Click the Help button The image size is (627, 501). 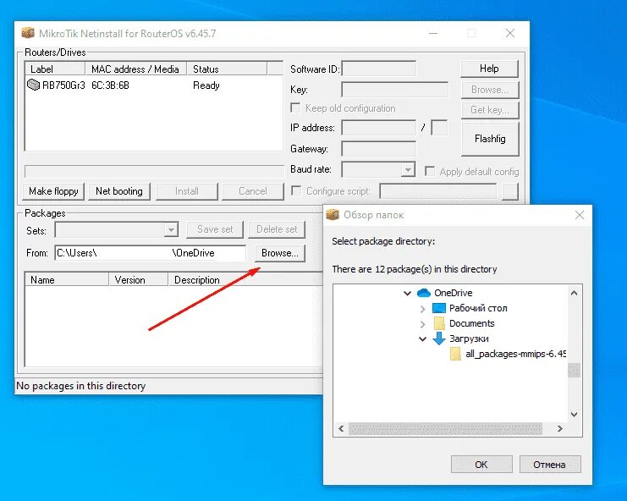coord(489,69)
